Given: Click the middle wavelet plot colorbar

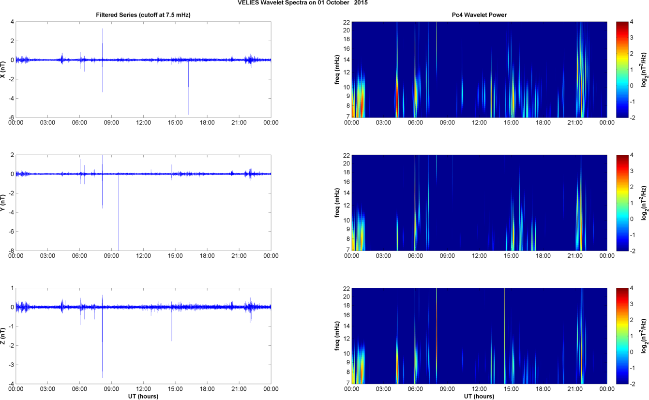Looking at the screenshot, I should [x=621, y=203].
